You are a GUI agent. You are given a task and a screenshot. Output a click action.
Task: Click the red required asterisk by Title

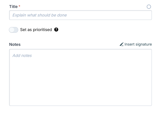coord(19,6)
